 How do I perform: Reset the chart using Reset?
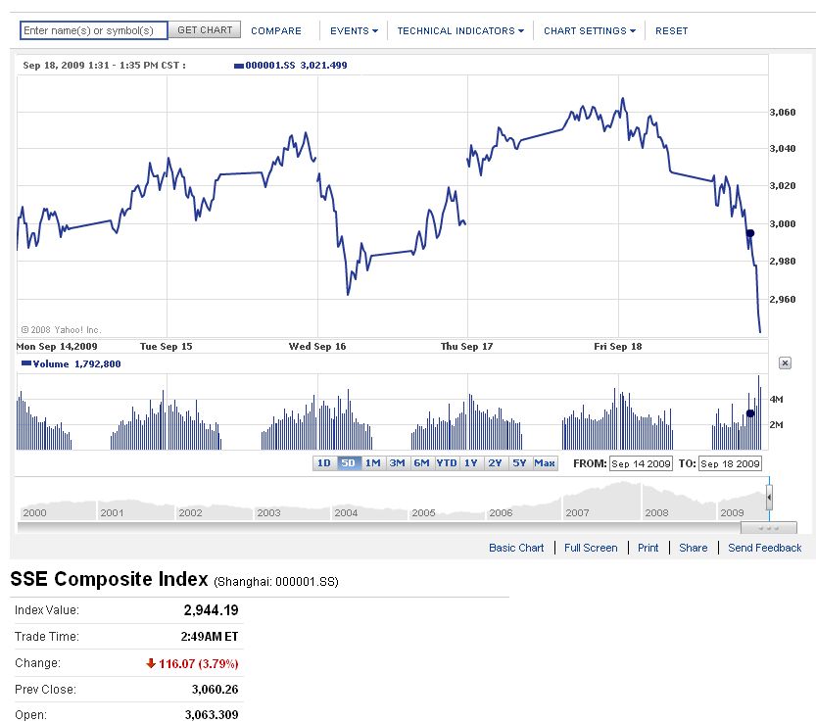click(671, 30)
